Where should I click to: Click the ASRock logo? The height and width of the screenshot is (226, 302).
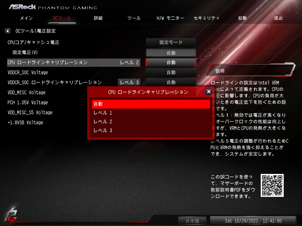coord(22,7)
